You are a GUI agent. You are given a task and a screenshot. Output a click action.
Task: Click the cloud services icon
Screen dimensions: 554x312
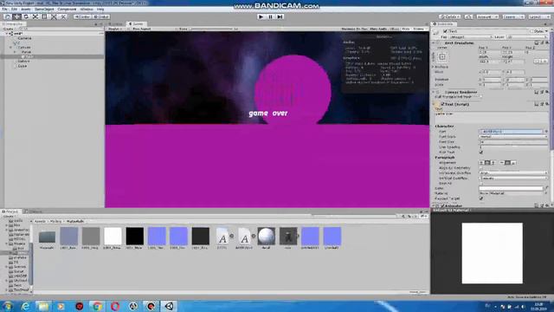pos(468,16)
